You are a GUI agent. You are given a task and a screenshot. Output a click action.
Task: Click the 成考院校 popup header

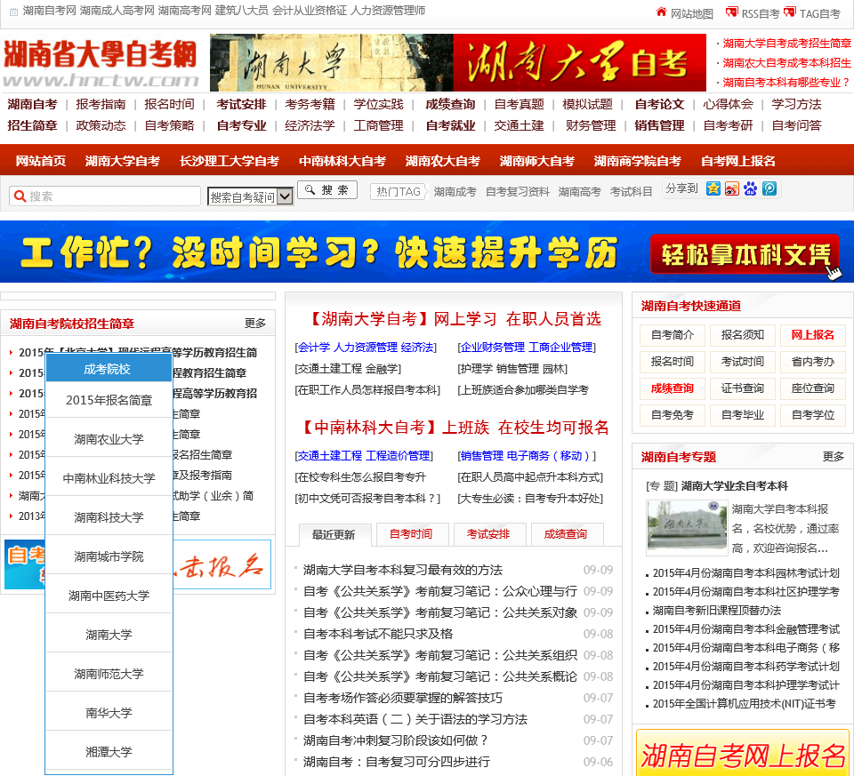(109, 368)
